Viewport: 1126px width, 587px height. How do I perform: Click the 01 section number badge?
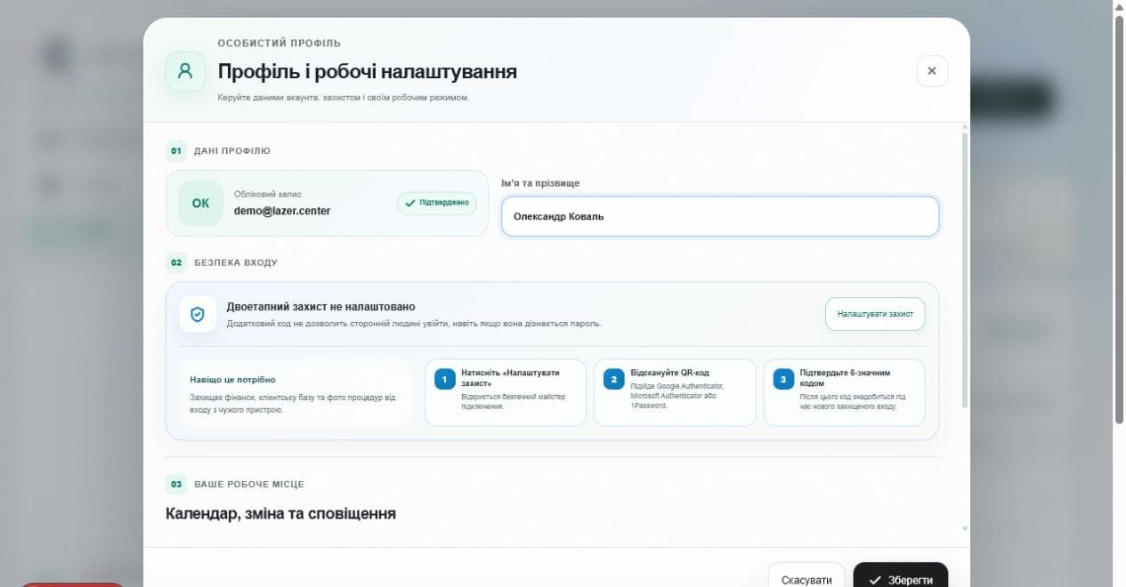point(176,150)
